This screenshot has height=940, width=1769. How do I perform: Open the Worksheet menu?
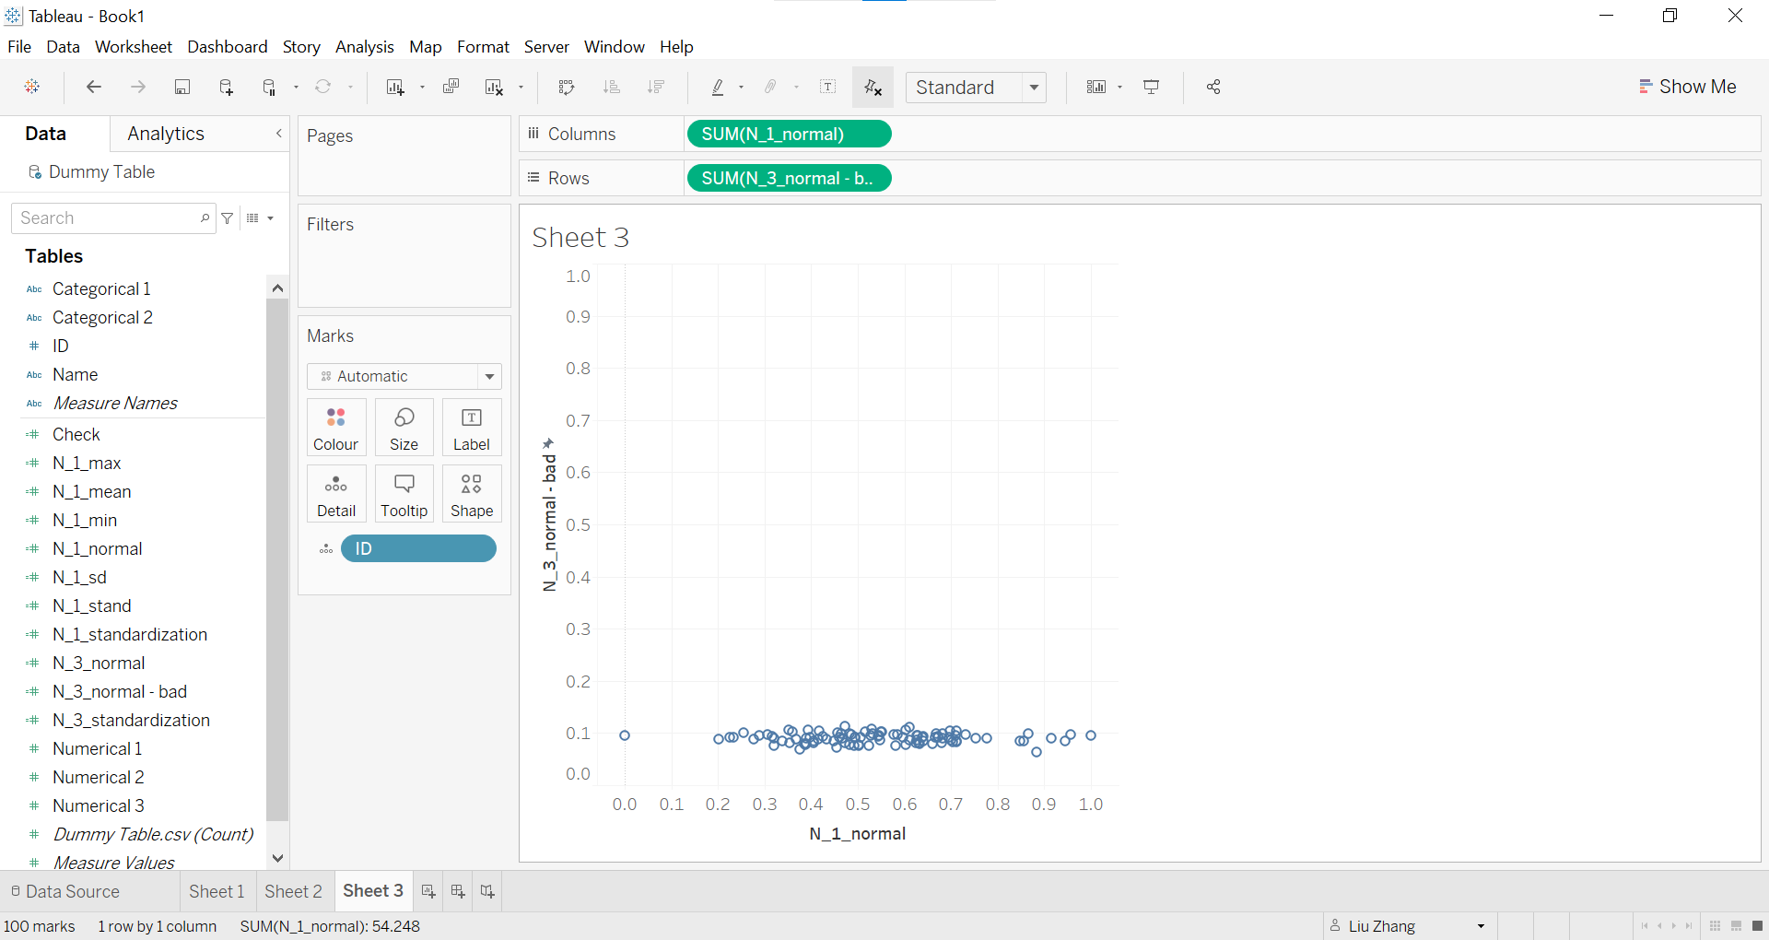[x=134, y=47]
